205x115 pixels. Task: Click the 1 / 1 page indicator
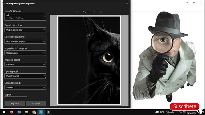(86, 11)
